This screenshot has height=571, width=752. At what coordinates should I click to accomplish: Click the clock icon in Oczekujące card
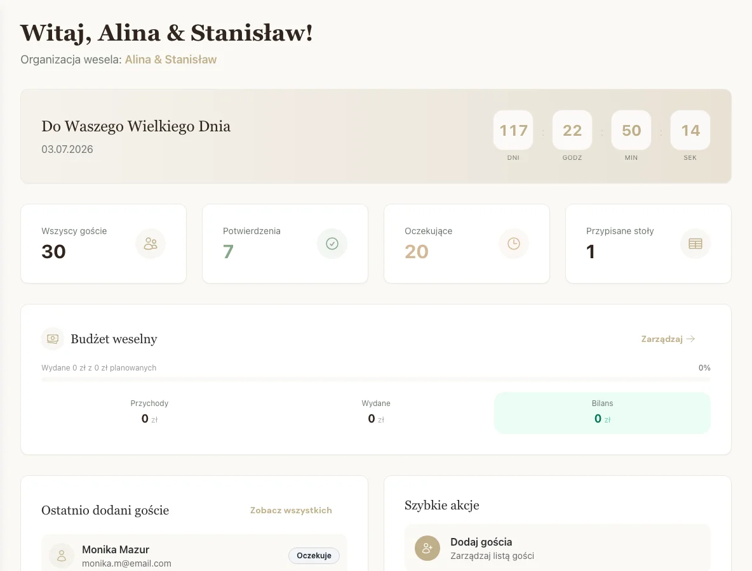[514, 244]
